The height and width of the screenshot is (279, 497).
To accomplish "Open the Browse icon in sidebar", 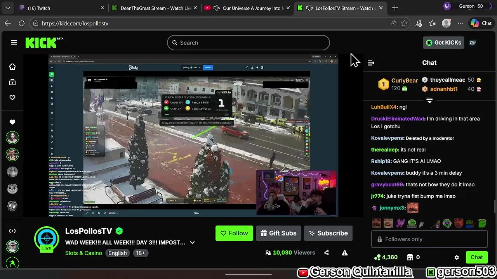I will [x=12, y=82].
